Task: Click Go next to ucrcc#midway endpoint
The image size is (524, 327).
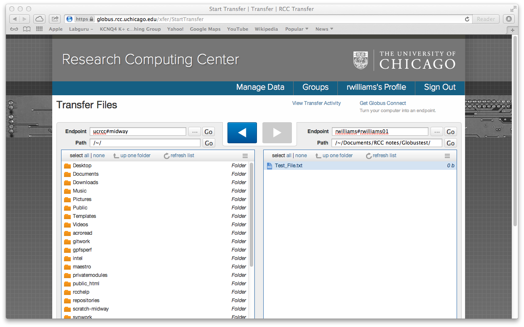Action: click(209, 131)
